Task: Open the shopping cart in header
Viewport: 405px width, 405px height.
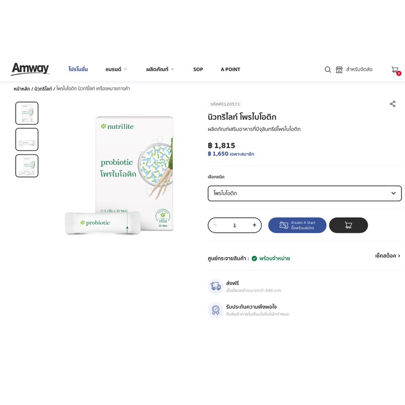Action: 396,70
